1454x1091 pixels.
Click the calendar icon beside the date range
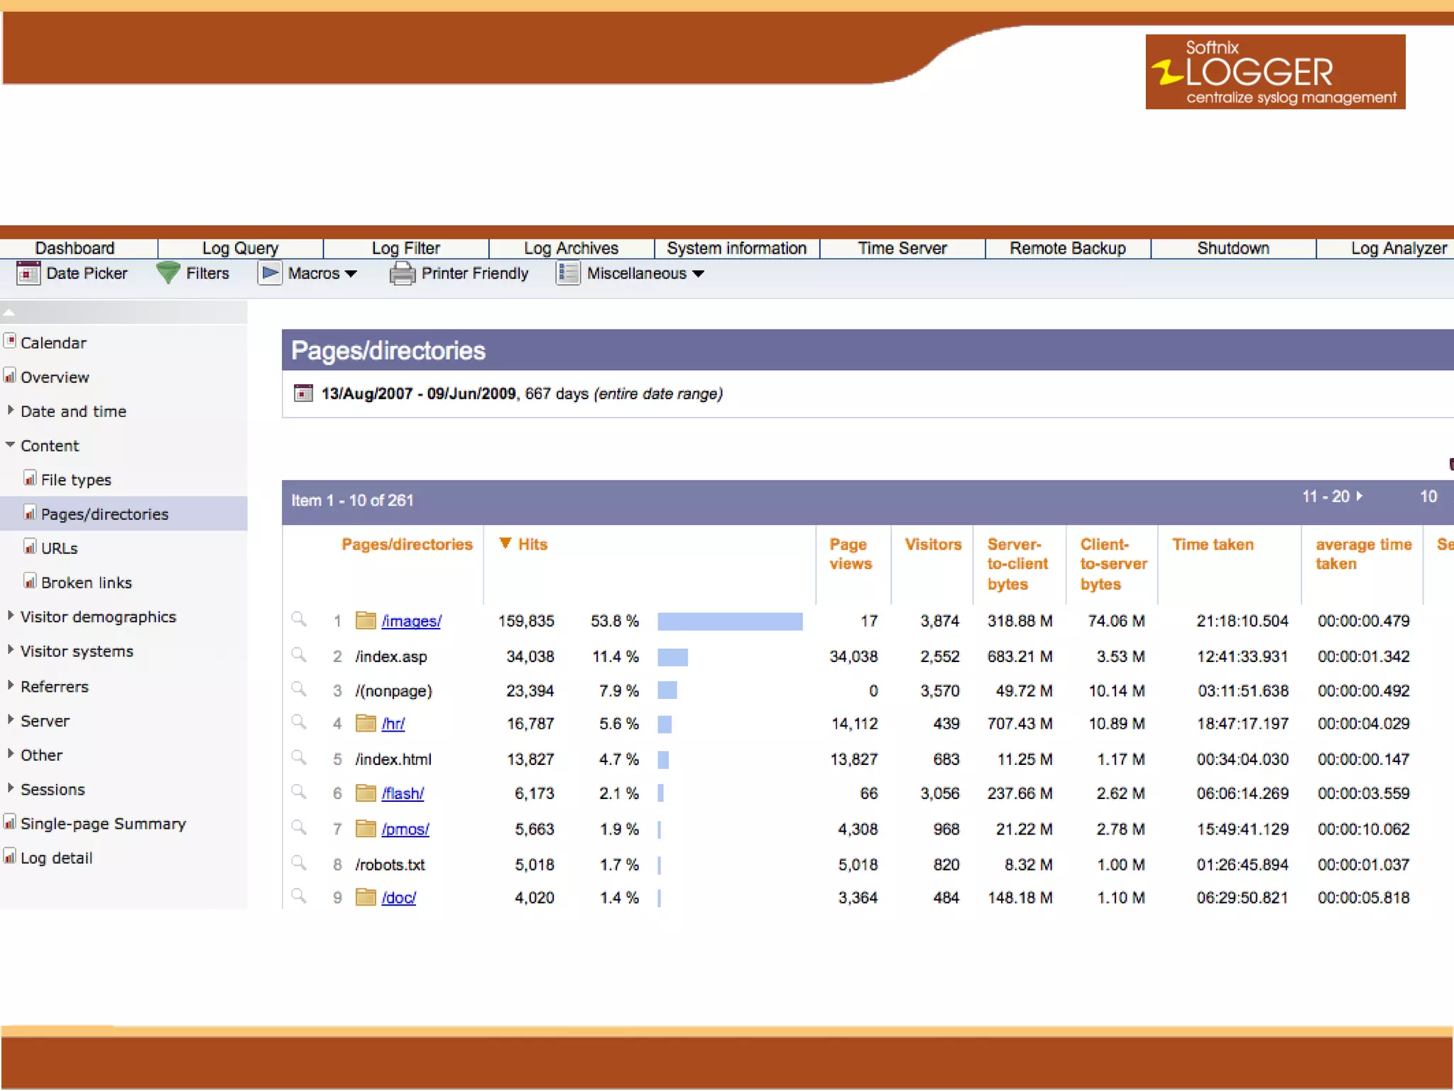(x=303, y=393)
